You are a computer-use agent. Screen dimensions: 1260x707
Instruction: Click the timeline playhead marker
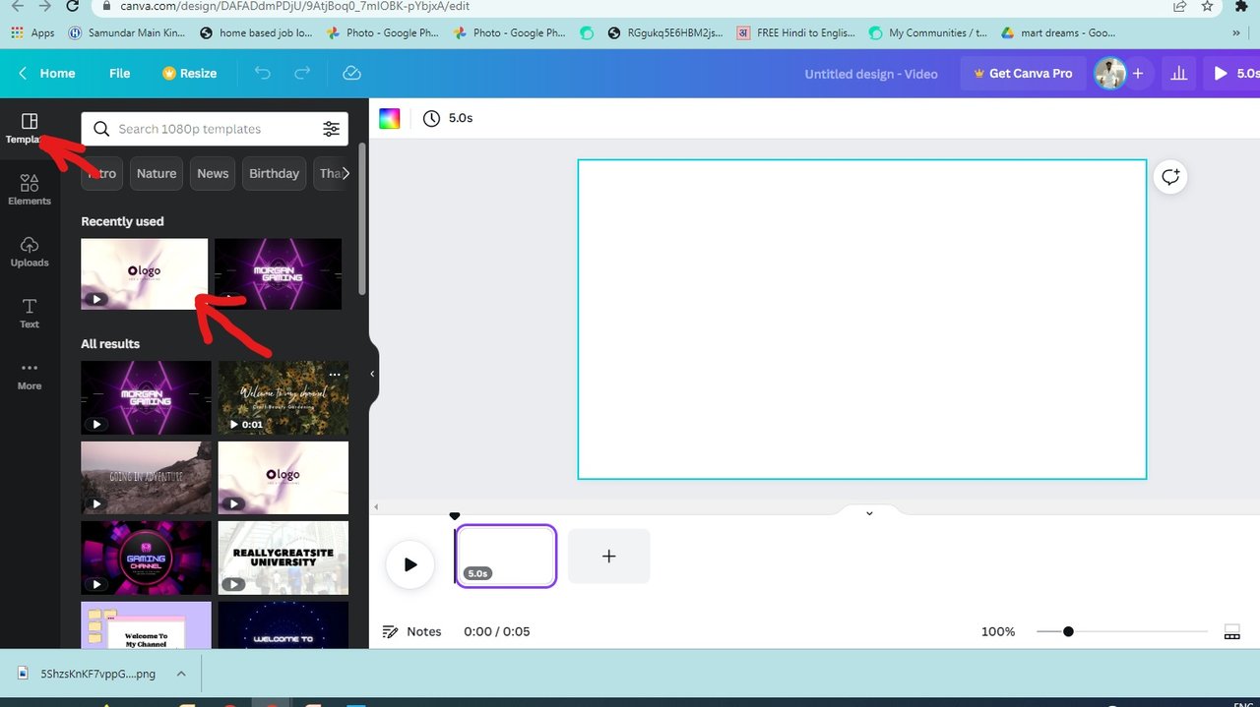click(455, 516)
